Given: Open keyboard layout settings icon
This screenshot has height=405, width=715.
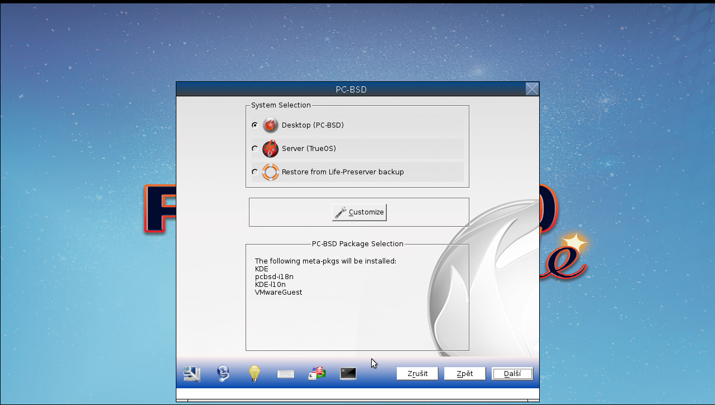Looking at the screenshot, I should 285,373.
